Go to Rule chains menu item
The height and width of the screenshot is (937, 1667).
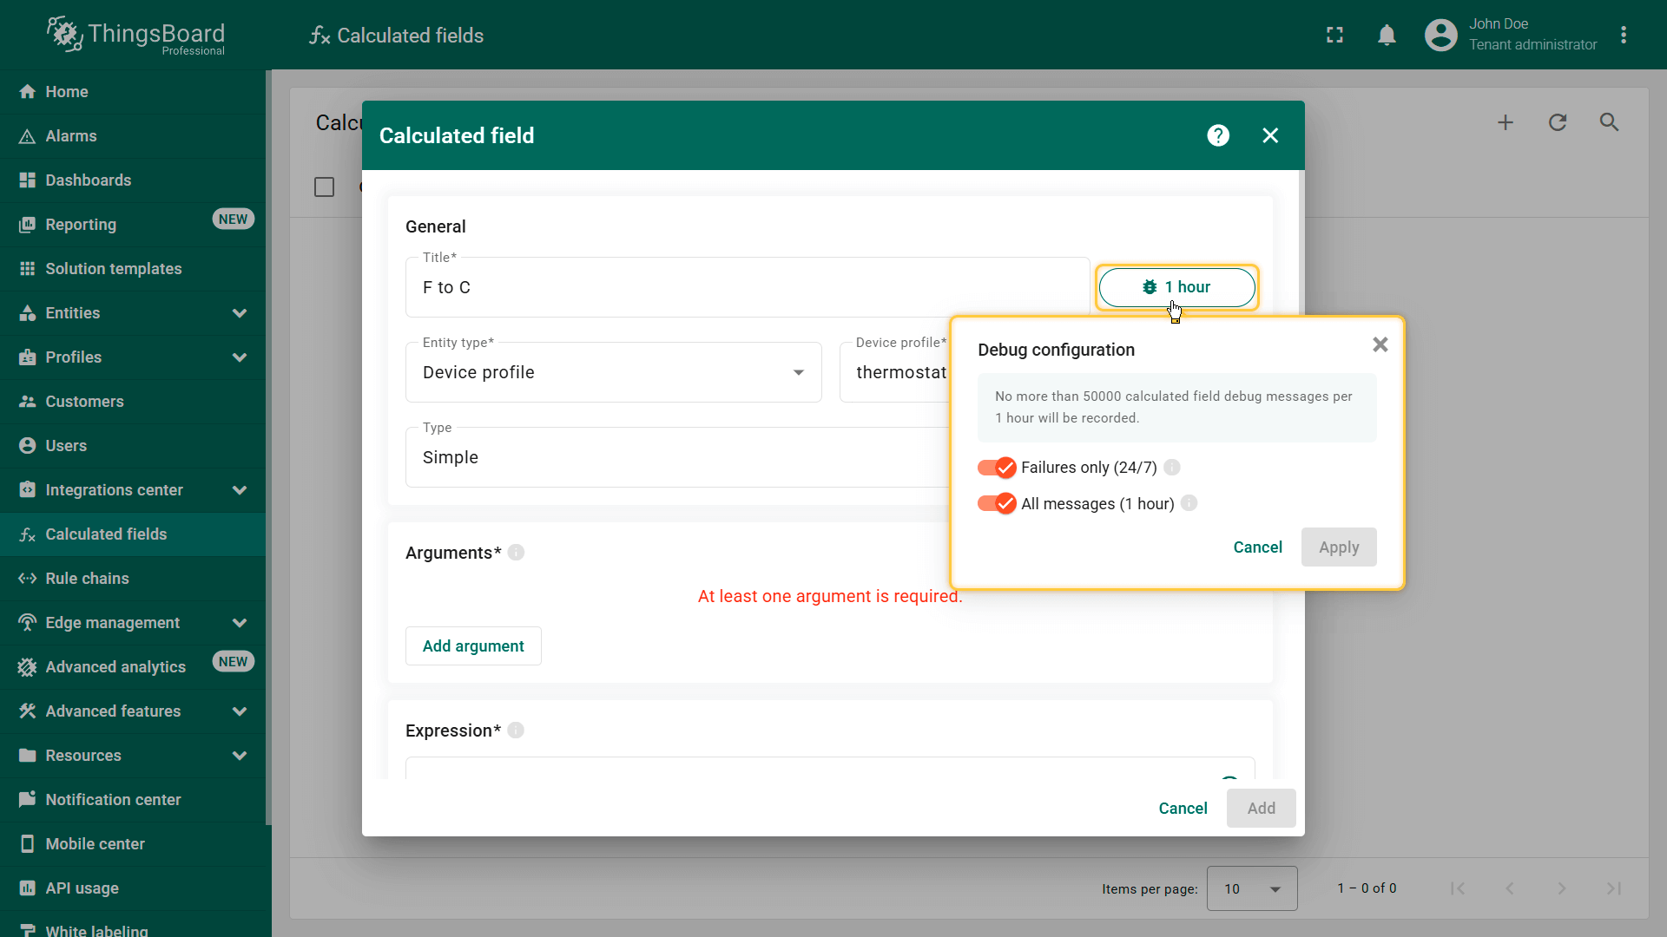point(87,579)
